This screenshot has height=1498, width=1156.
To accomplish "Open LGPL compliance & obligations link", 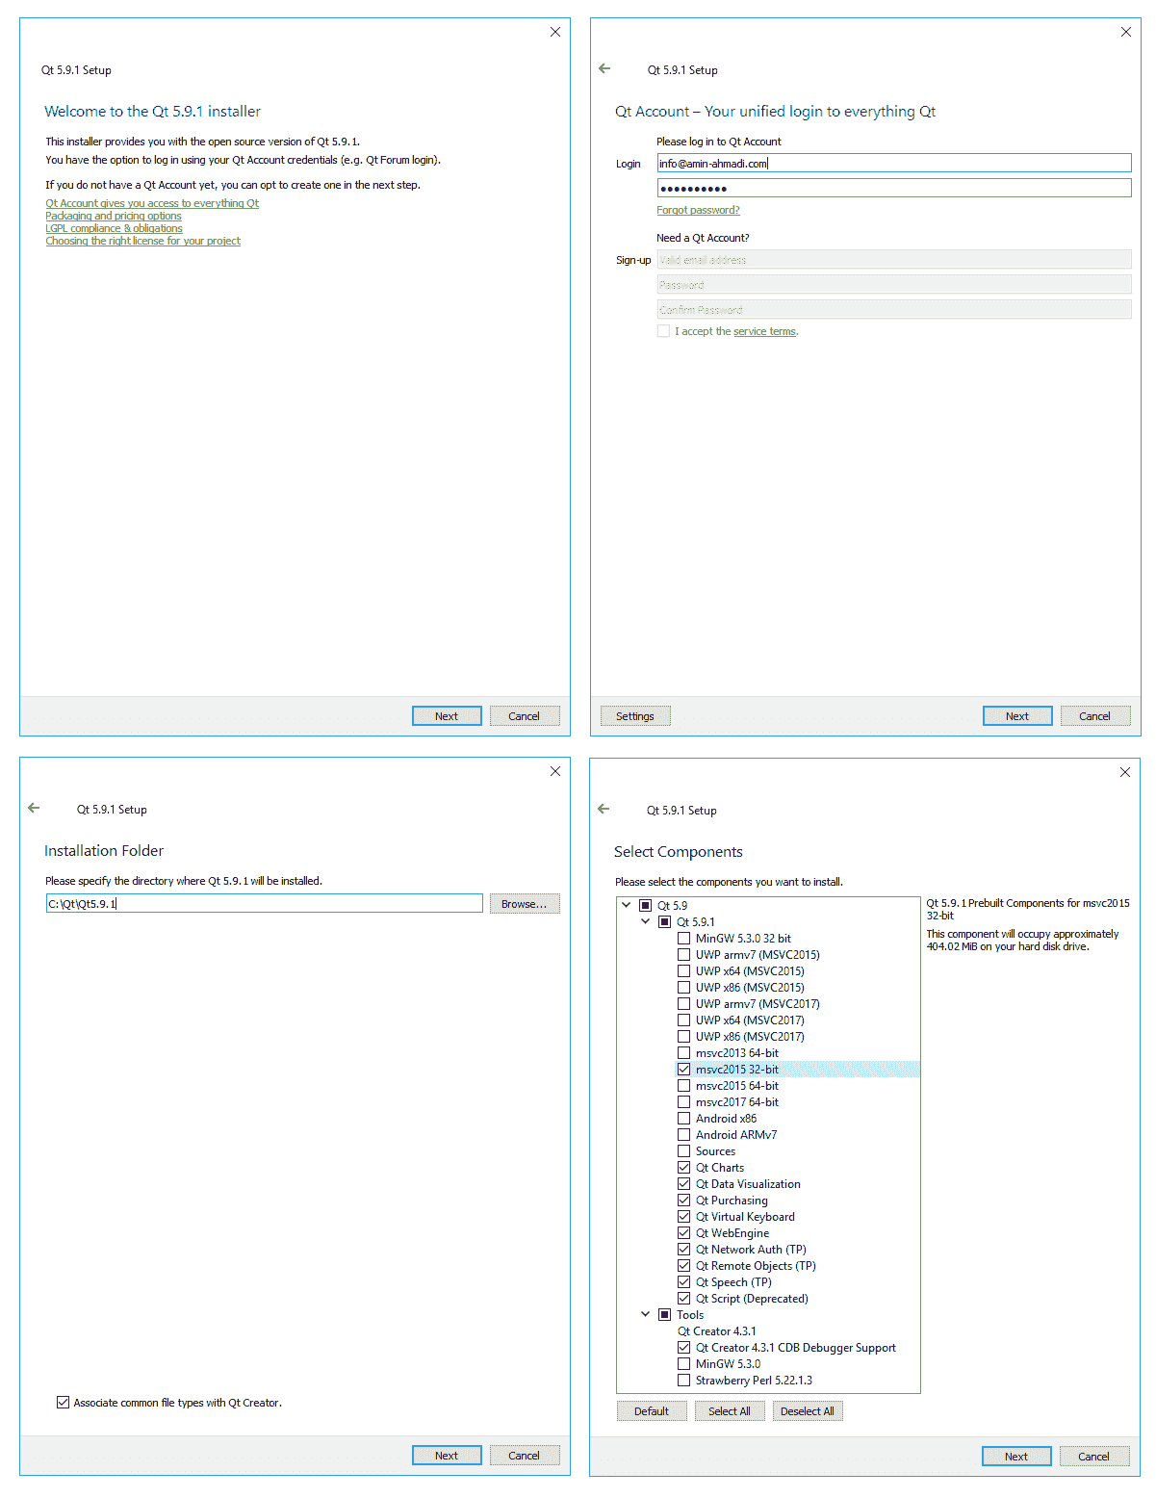I will pos(114,228).
